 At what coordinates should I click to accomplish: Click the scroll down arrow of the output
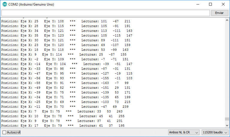(x=227, y=125)
